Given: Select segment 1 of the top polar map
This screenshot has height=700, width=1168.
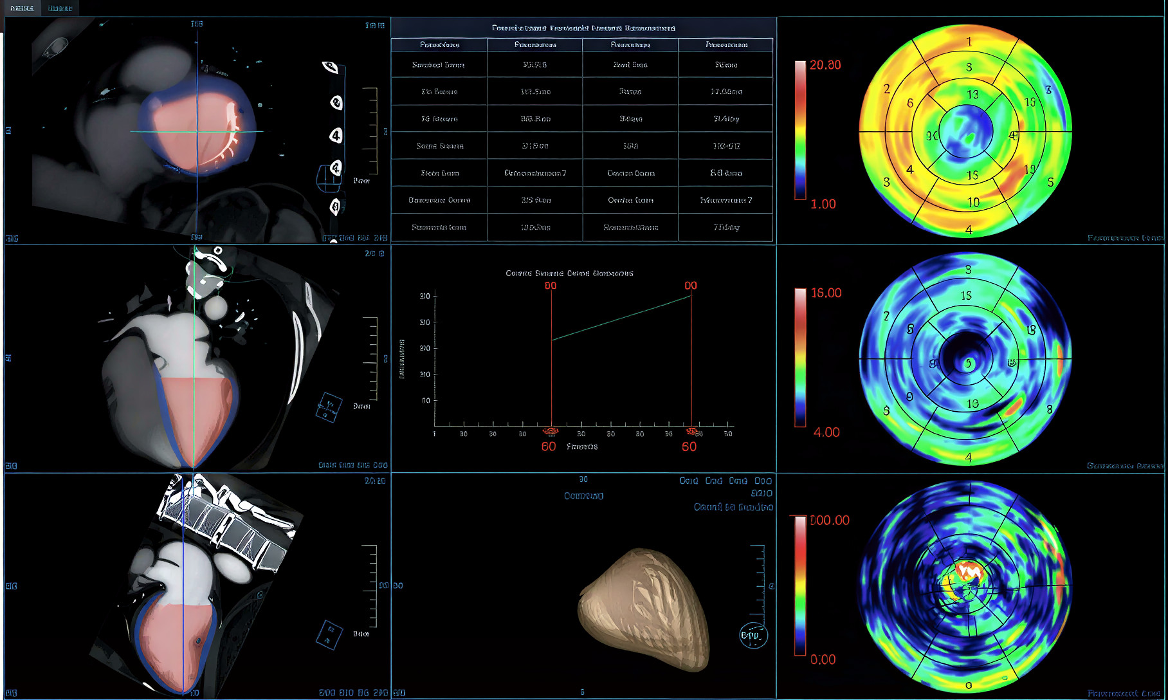Looking at the screenshot, I should (x=969, y=42).
